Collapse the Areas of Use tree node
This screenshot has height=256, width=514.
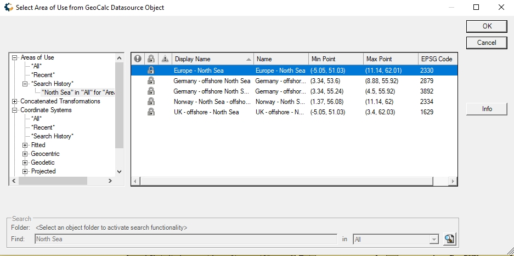click(x=14, y=57)
